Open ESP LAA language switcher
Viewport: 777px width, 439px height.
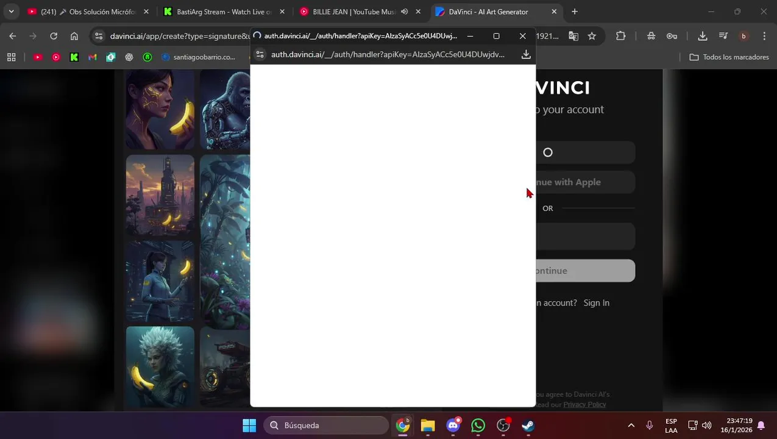pos(671,426)
